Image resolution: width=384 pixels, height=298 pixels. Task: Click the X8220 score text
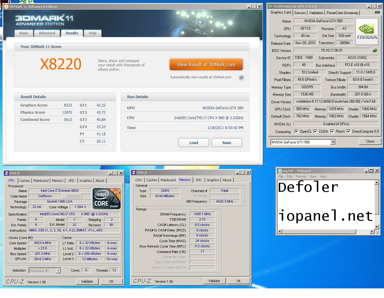[61, 64]
